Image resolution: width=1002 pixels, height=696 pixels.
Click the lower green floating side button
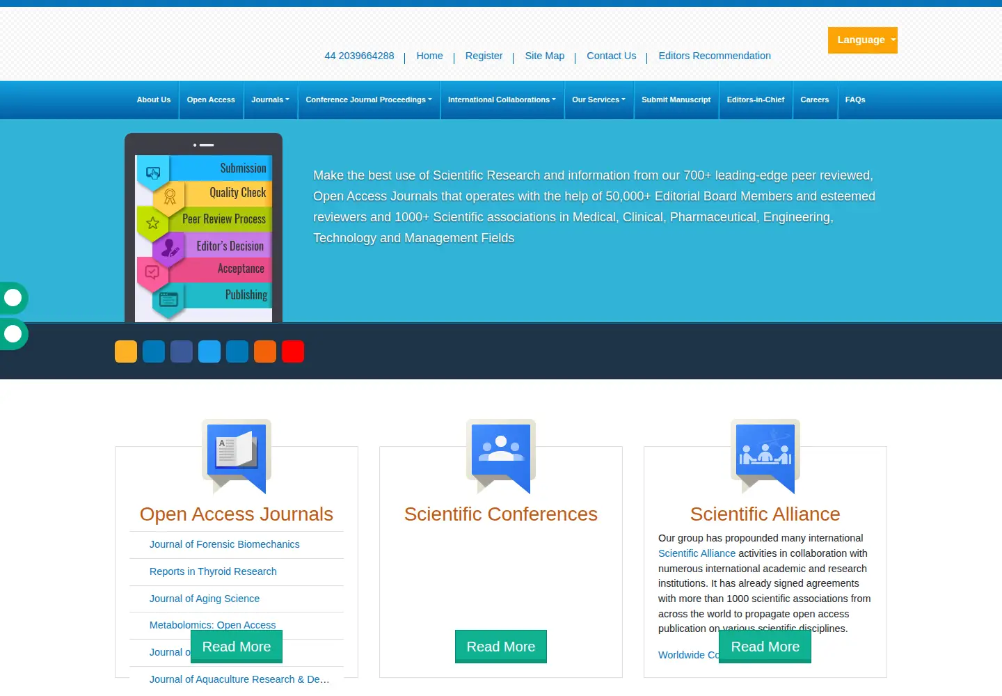(x=13, y=334)
